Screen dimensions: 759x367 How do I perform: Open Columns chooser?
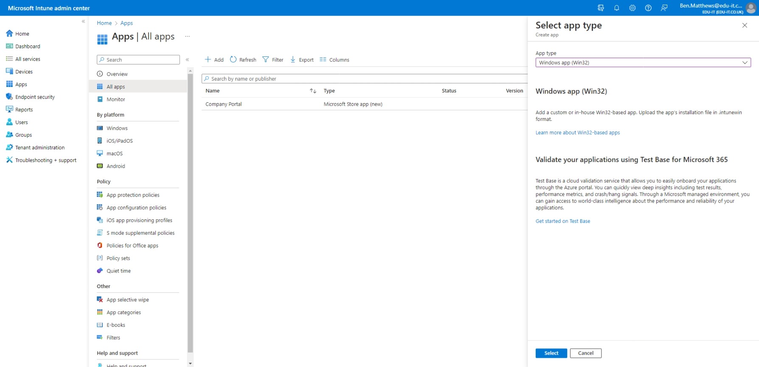[x=335, y=60]
